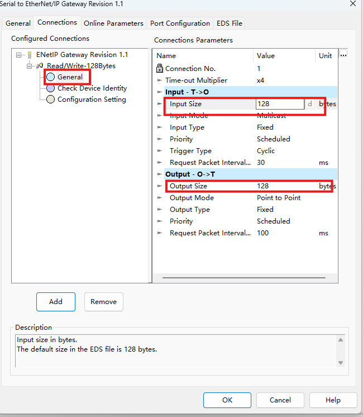Screen dimensions: 363x417
Task: Select the ENetIP Gateway Revision 1.1 root item
Action: (82, 55)
